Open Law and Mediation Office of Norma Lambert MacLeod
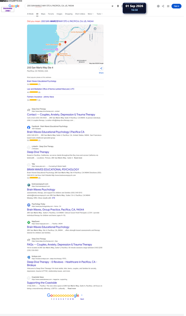The width and height of the screenshot is (186, 316). [51, 89]
